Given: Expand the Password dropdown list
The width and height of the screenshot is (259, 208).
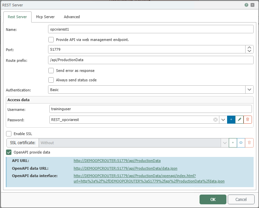Looking at the screenshot, I should [x=223, y=120].
